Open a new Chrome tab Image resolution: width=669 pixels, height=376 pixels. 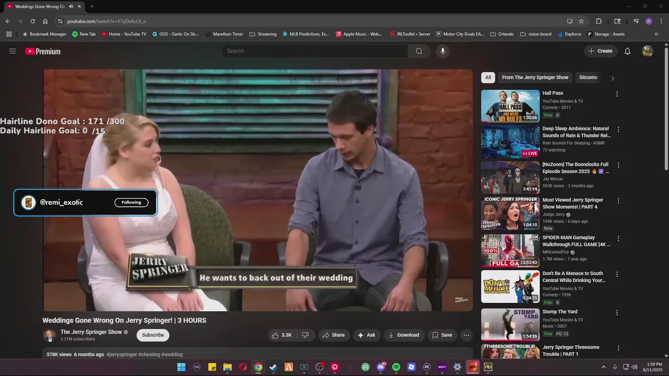92,6
